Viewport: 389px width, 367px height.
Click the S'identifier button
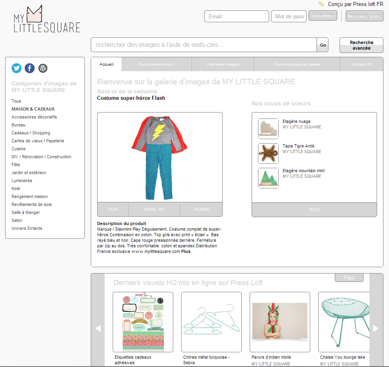323,16
